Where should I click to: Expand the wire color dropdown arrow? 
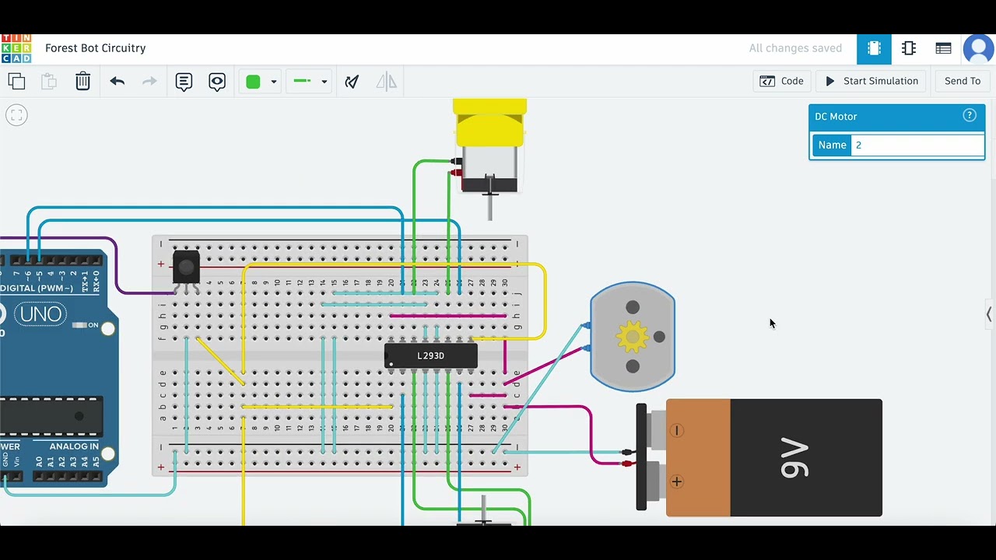273,82
